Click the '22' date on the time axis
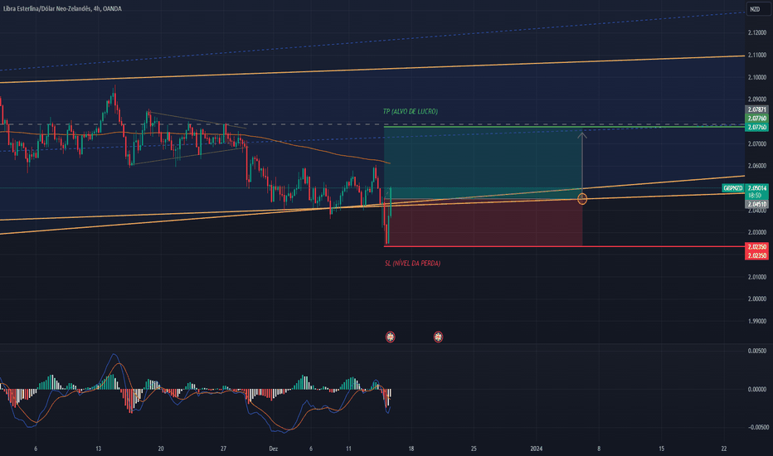This screenshot has width=773, height=456. (724, 449)
